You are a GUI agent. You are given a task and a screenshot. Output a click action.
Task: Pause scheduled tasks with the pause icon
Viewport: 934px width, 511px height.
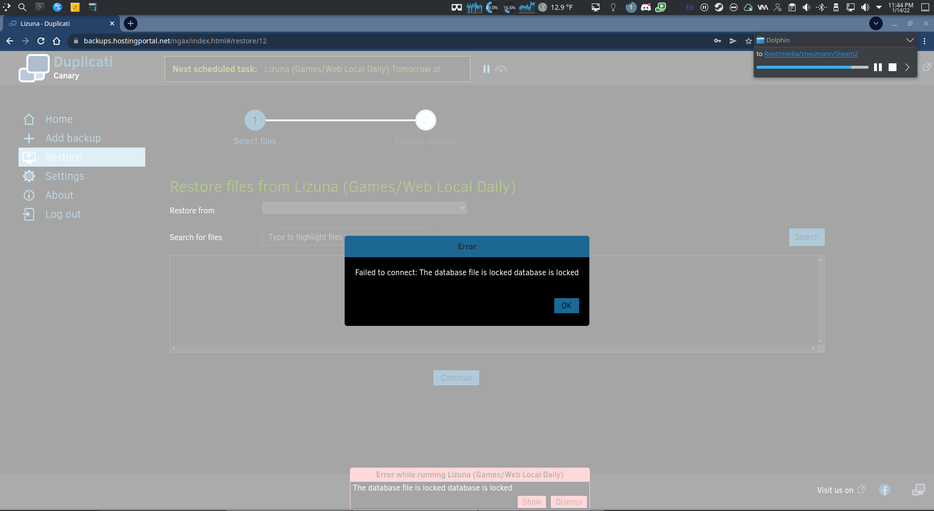tap(486, 69)
